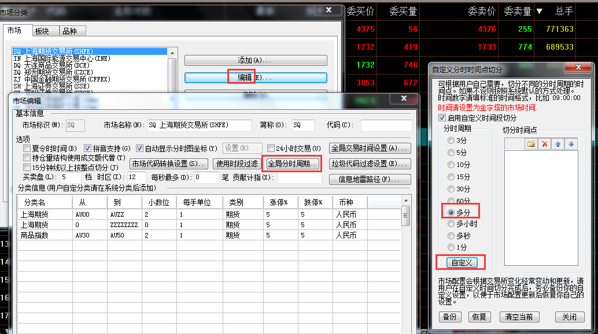This screenshot has height=334, width=598.
Task: Toggle 夏令时时间 checkbox
Action: coord(27,149)
